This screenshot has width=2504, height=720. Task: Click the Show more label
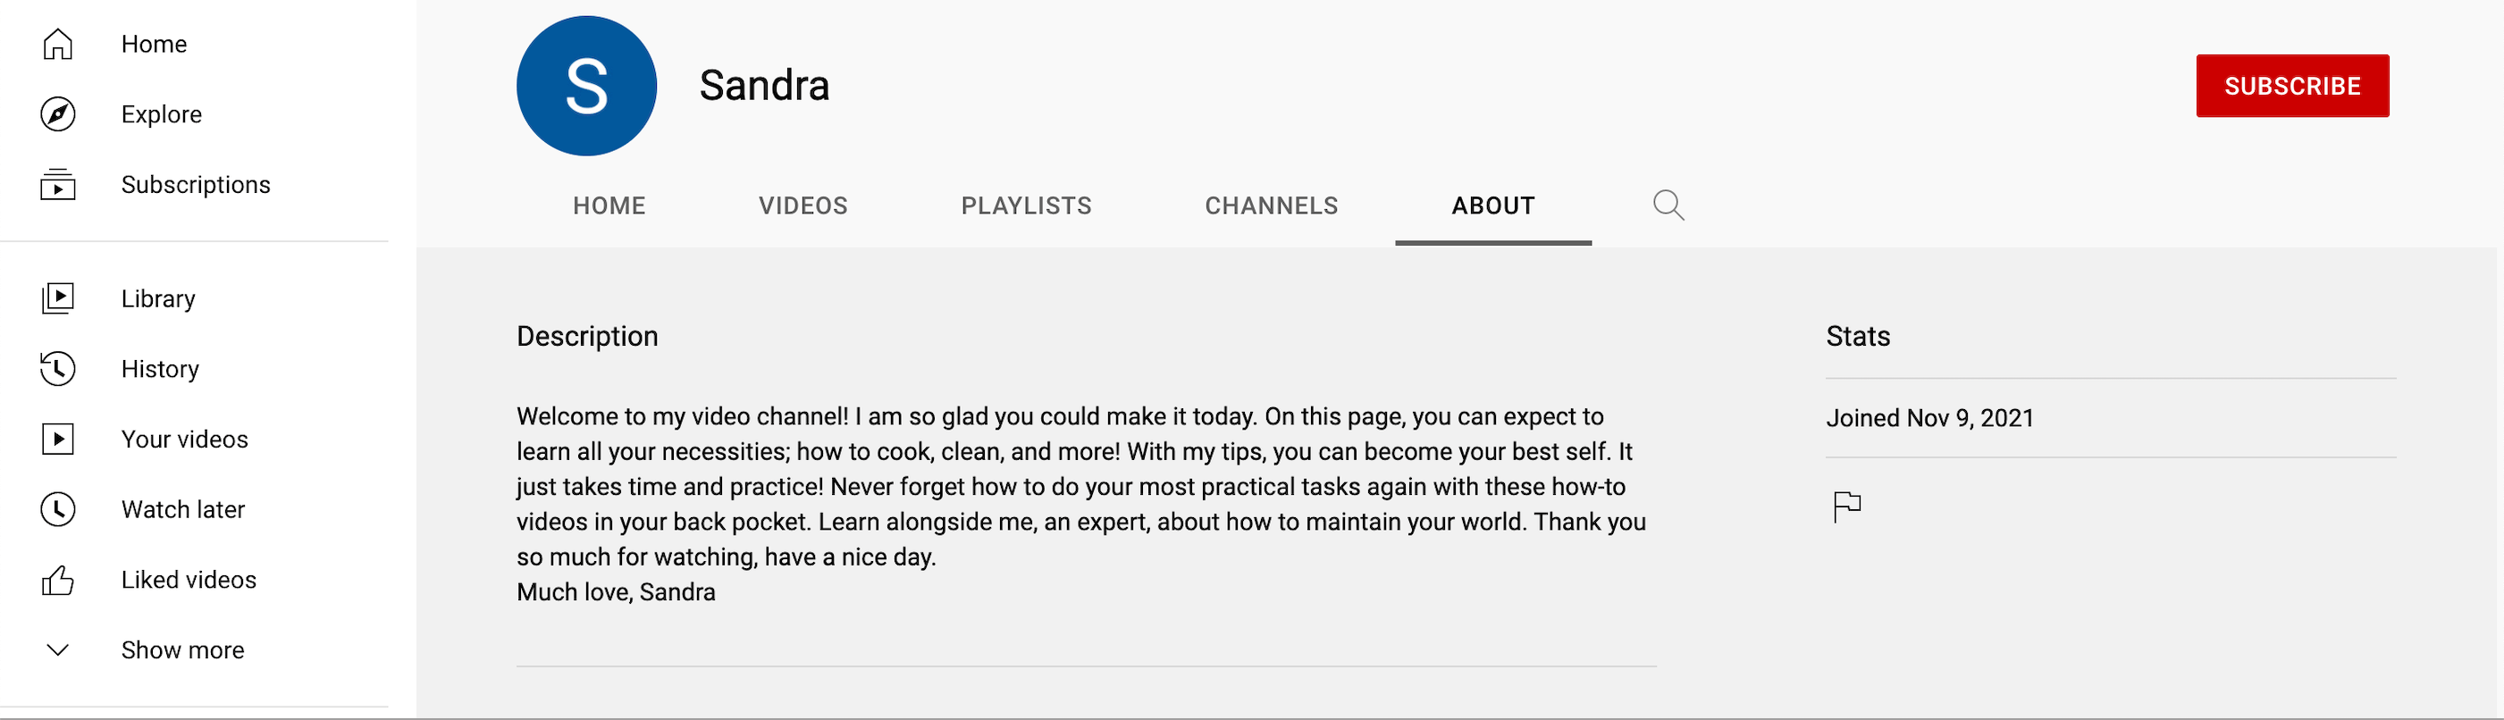coord(182,650)
